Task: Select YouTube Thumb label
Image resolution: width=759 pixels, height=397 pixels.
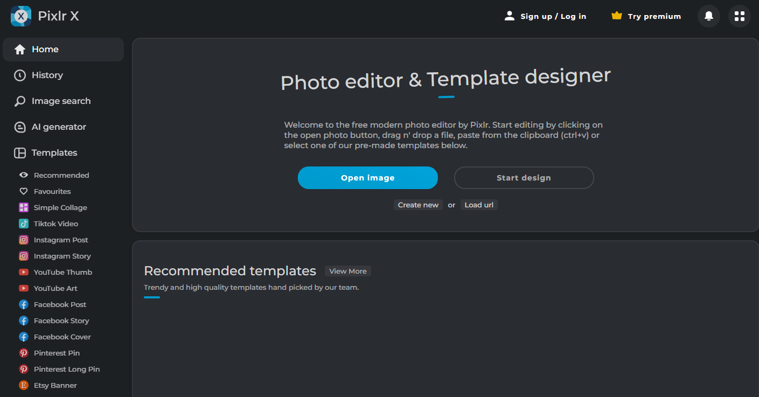Action: [x=63, y=272]
